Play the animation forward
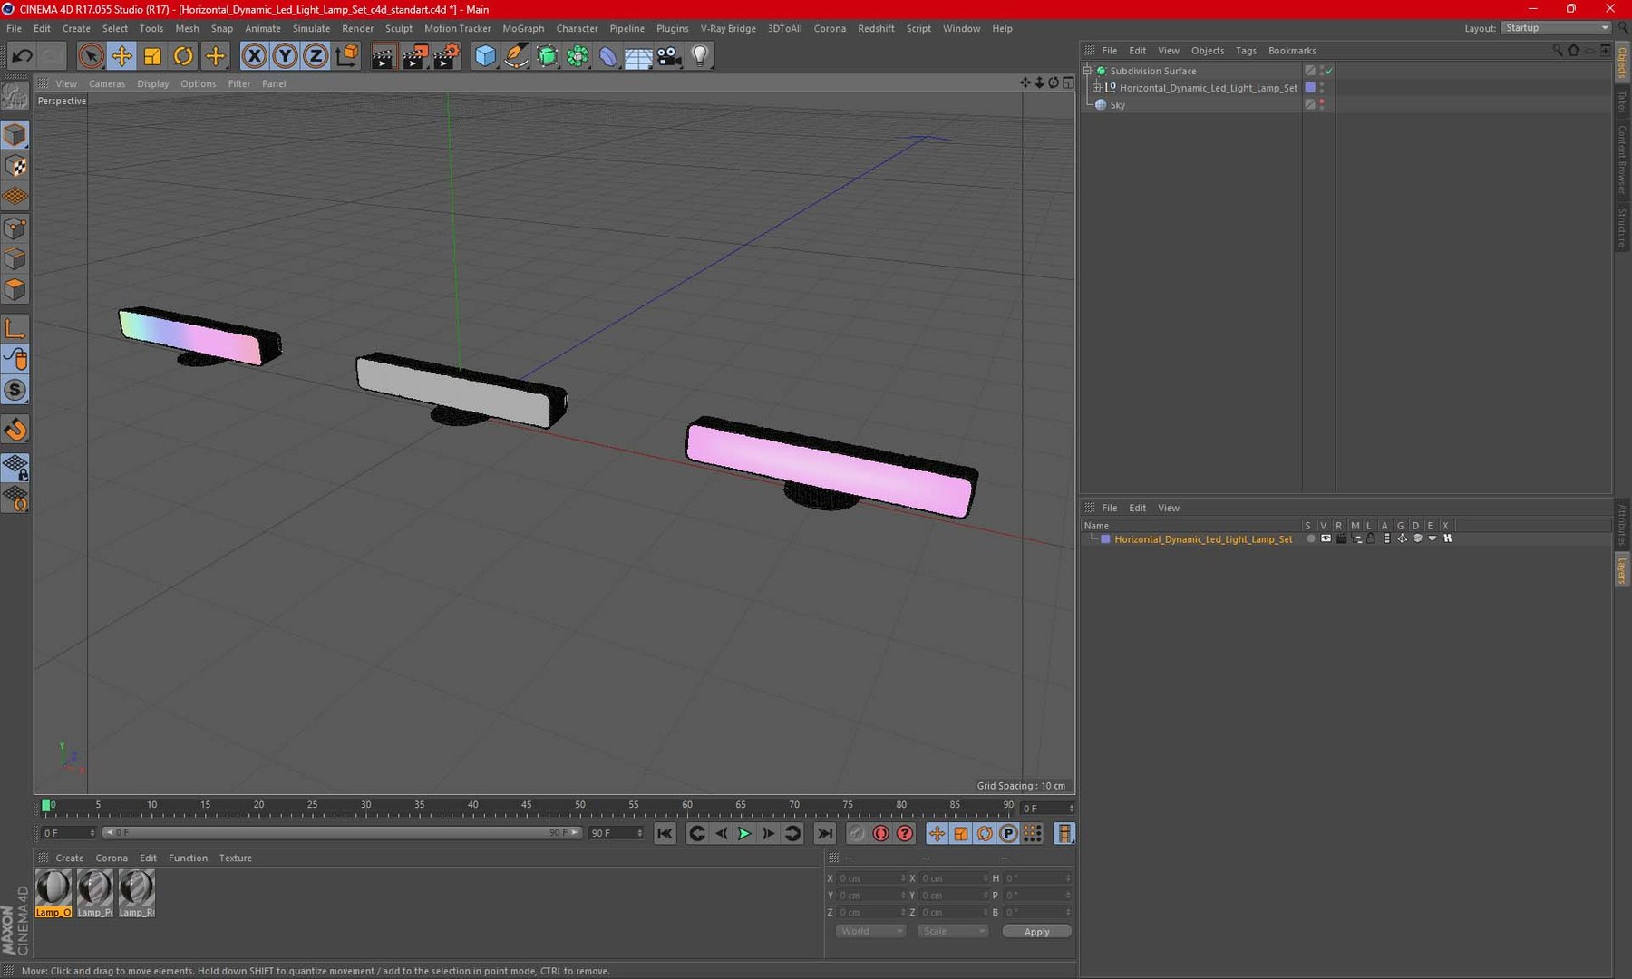Image resolution: width=1632 pixels, height=979 pixels. (744, 833)
